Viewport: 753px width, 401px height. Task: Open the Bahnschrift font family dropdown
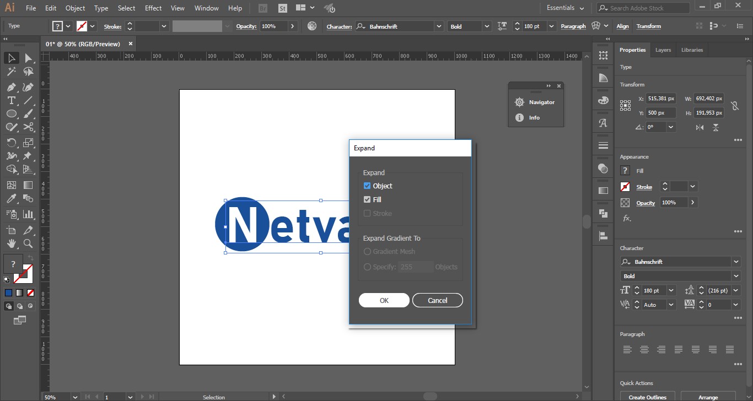(x=736, y=262)
